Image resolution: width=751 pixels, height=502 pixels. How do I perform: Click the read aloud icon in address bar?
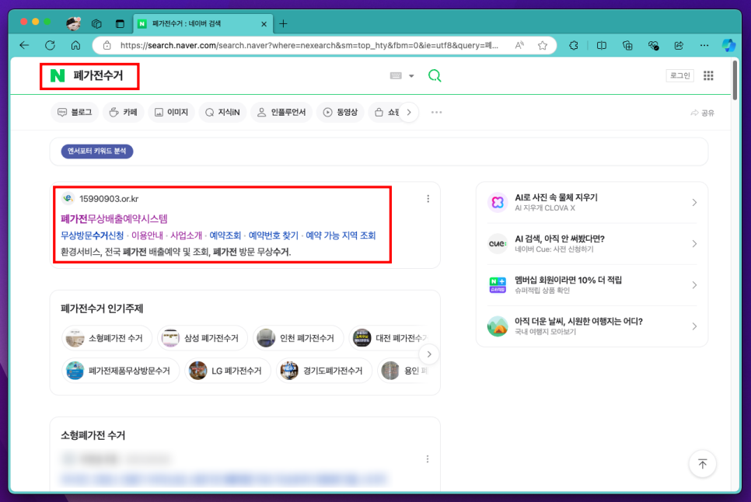coord(519,46)
